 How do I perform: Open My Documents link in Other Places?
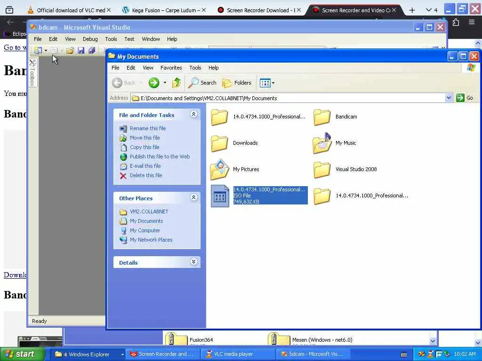pos(146,221)
